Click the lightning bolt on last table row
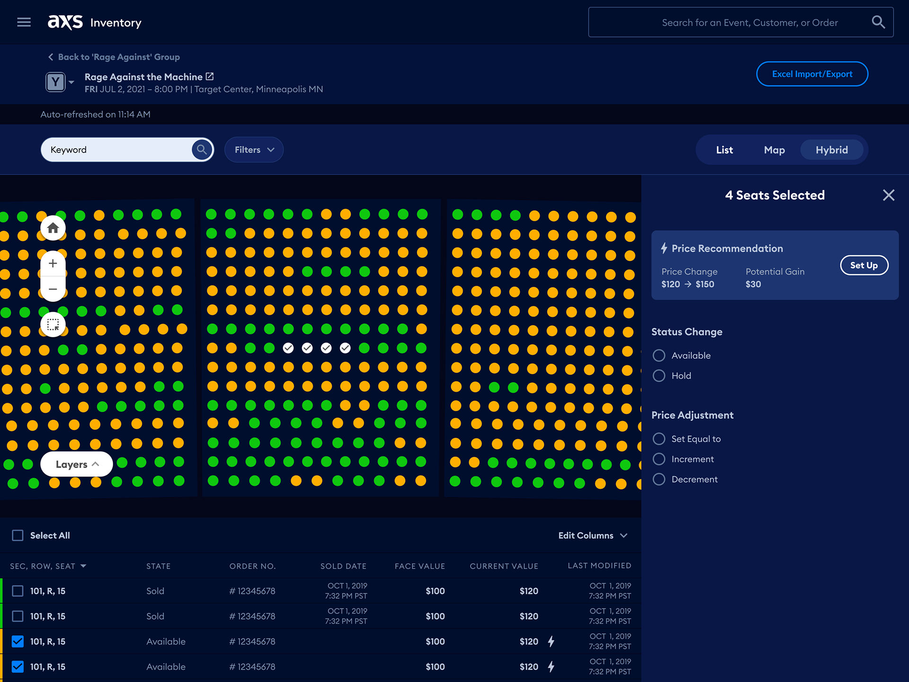This screenshot has height=682, width=909. 551,667
